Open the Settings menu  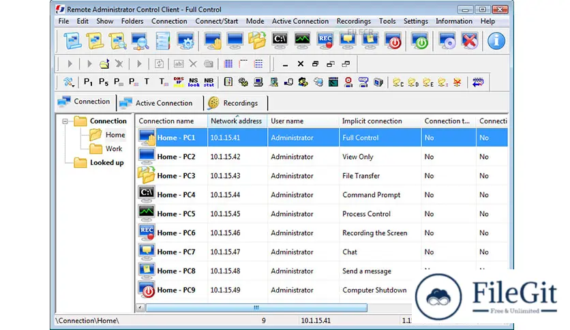pos(415,21)
